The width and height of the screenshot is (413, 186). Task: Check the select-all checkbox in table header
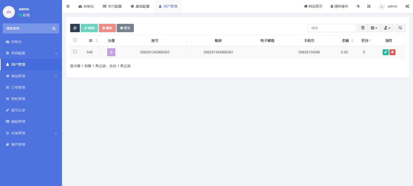(75, 40)
